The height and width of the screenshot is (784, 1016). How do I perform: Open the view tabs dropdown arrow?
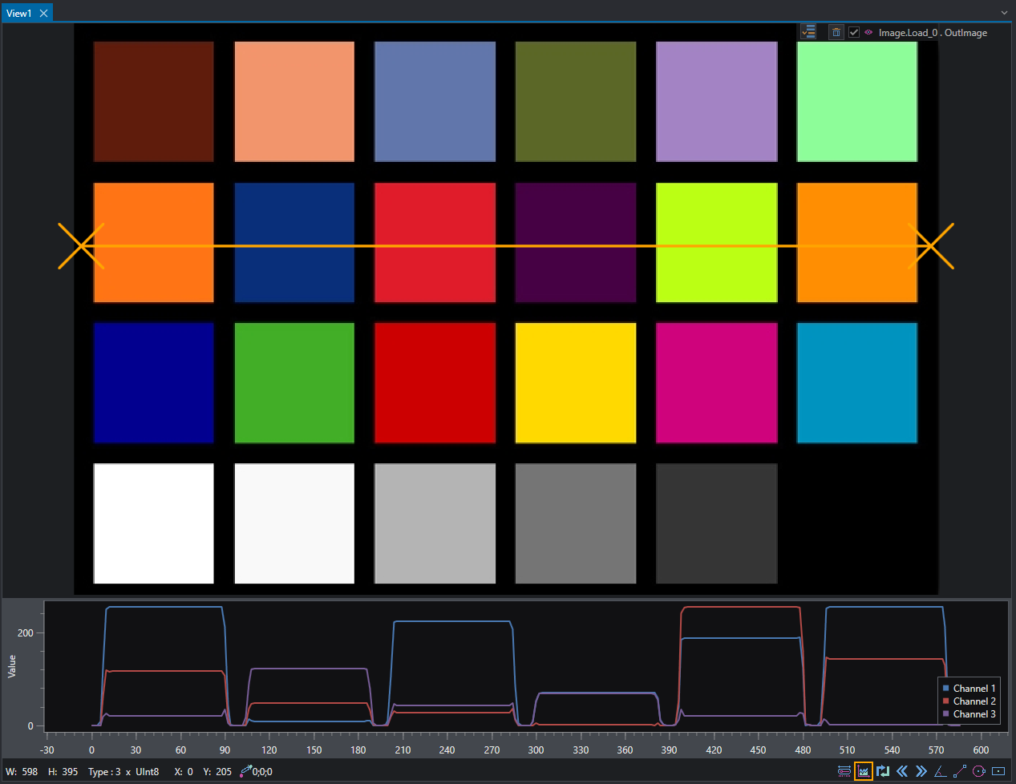point(1004,13)
